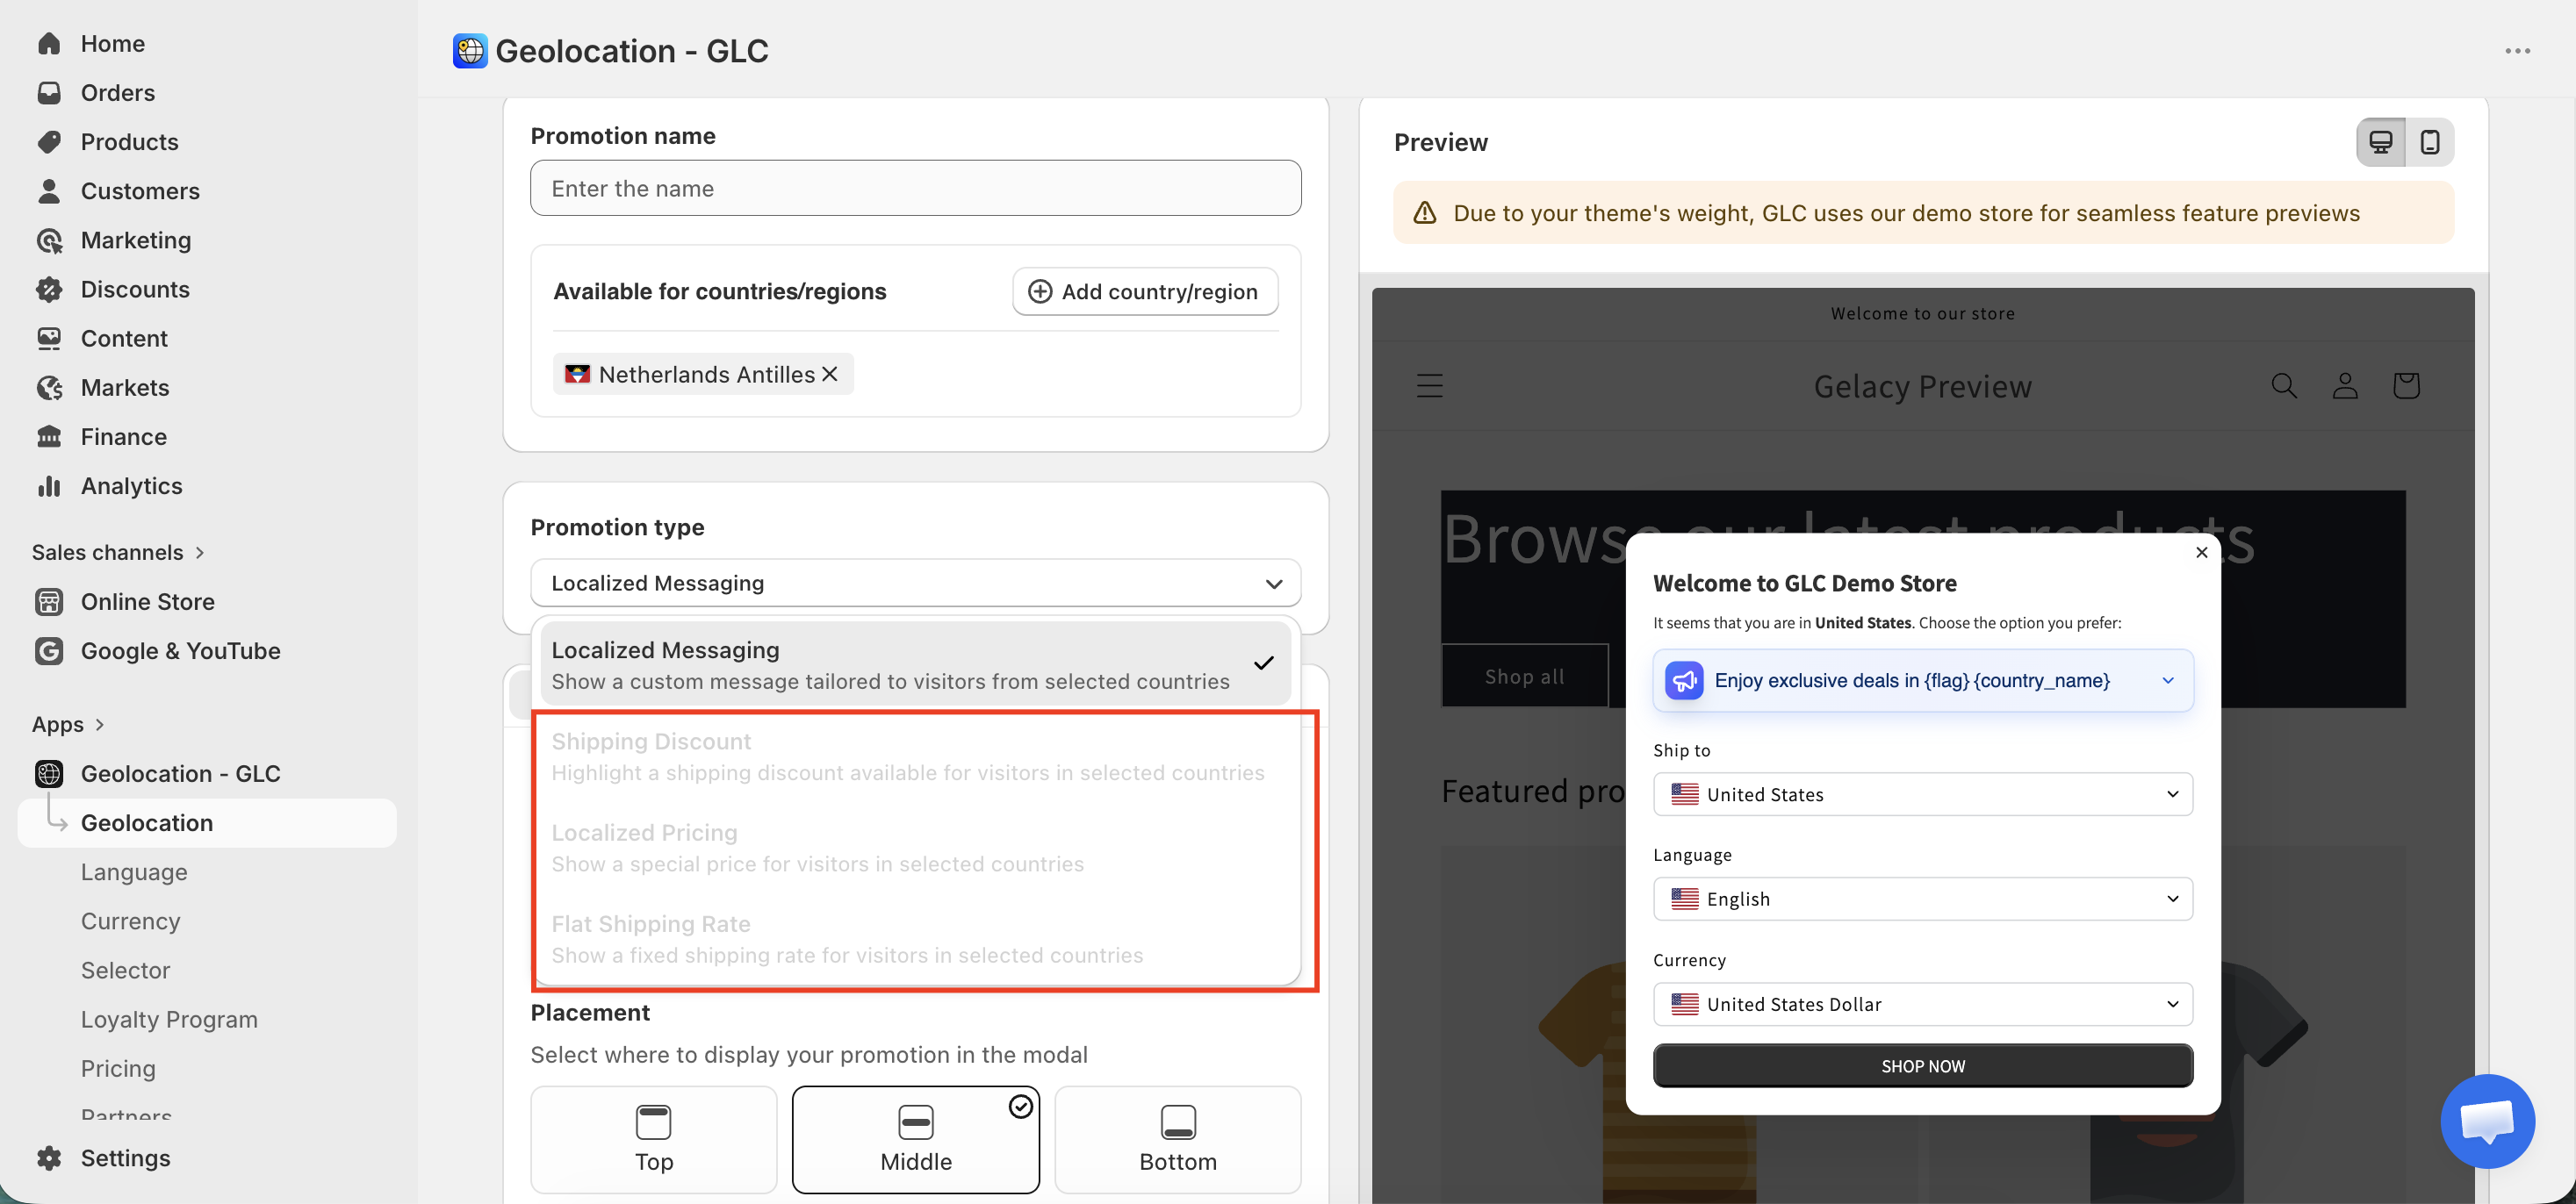The image size is (2576, 1204).
Task: Open the Language English dropdown
Action: 1922,899
